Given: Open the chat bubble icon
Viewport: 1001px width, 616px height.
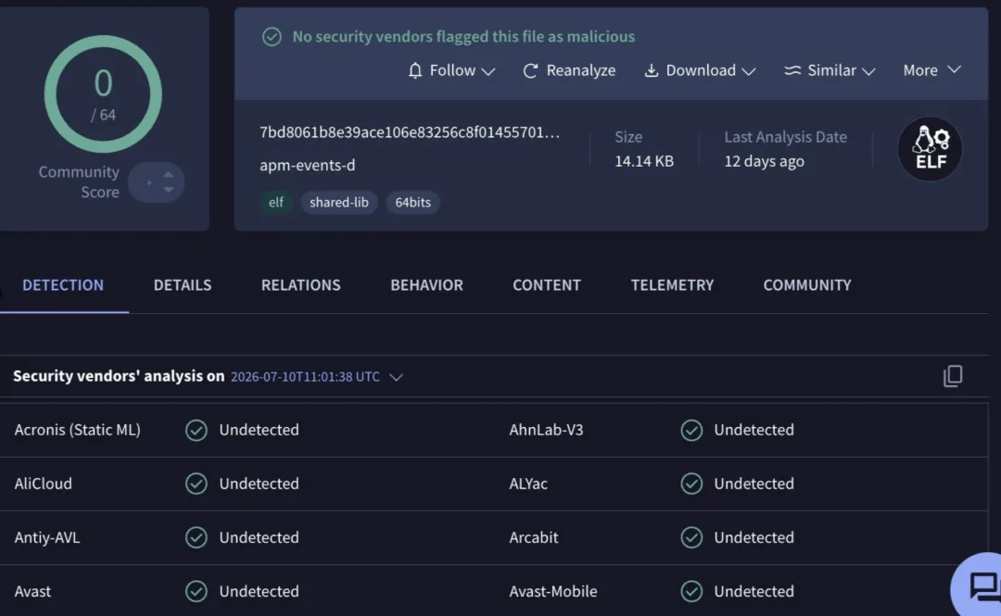Looking at the screenshot, I should click(983, 586).
